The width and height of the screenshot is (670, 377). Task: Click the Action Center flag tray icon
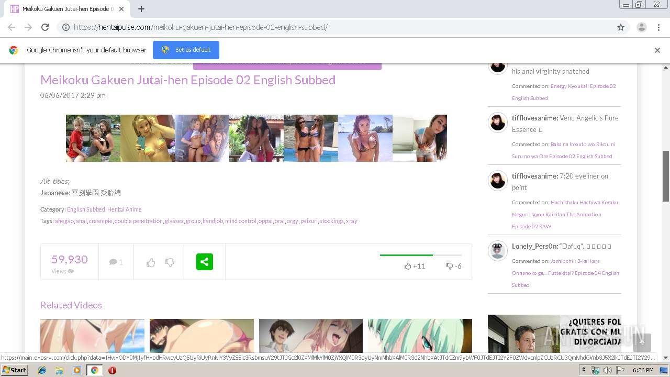coord(620,370)
